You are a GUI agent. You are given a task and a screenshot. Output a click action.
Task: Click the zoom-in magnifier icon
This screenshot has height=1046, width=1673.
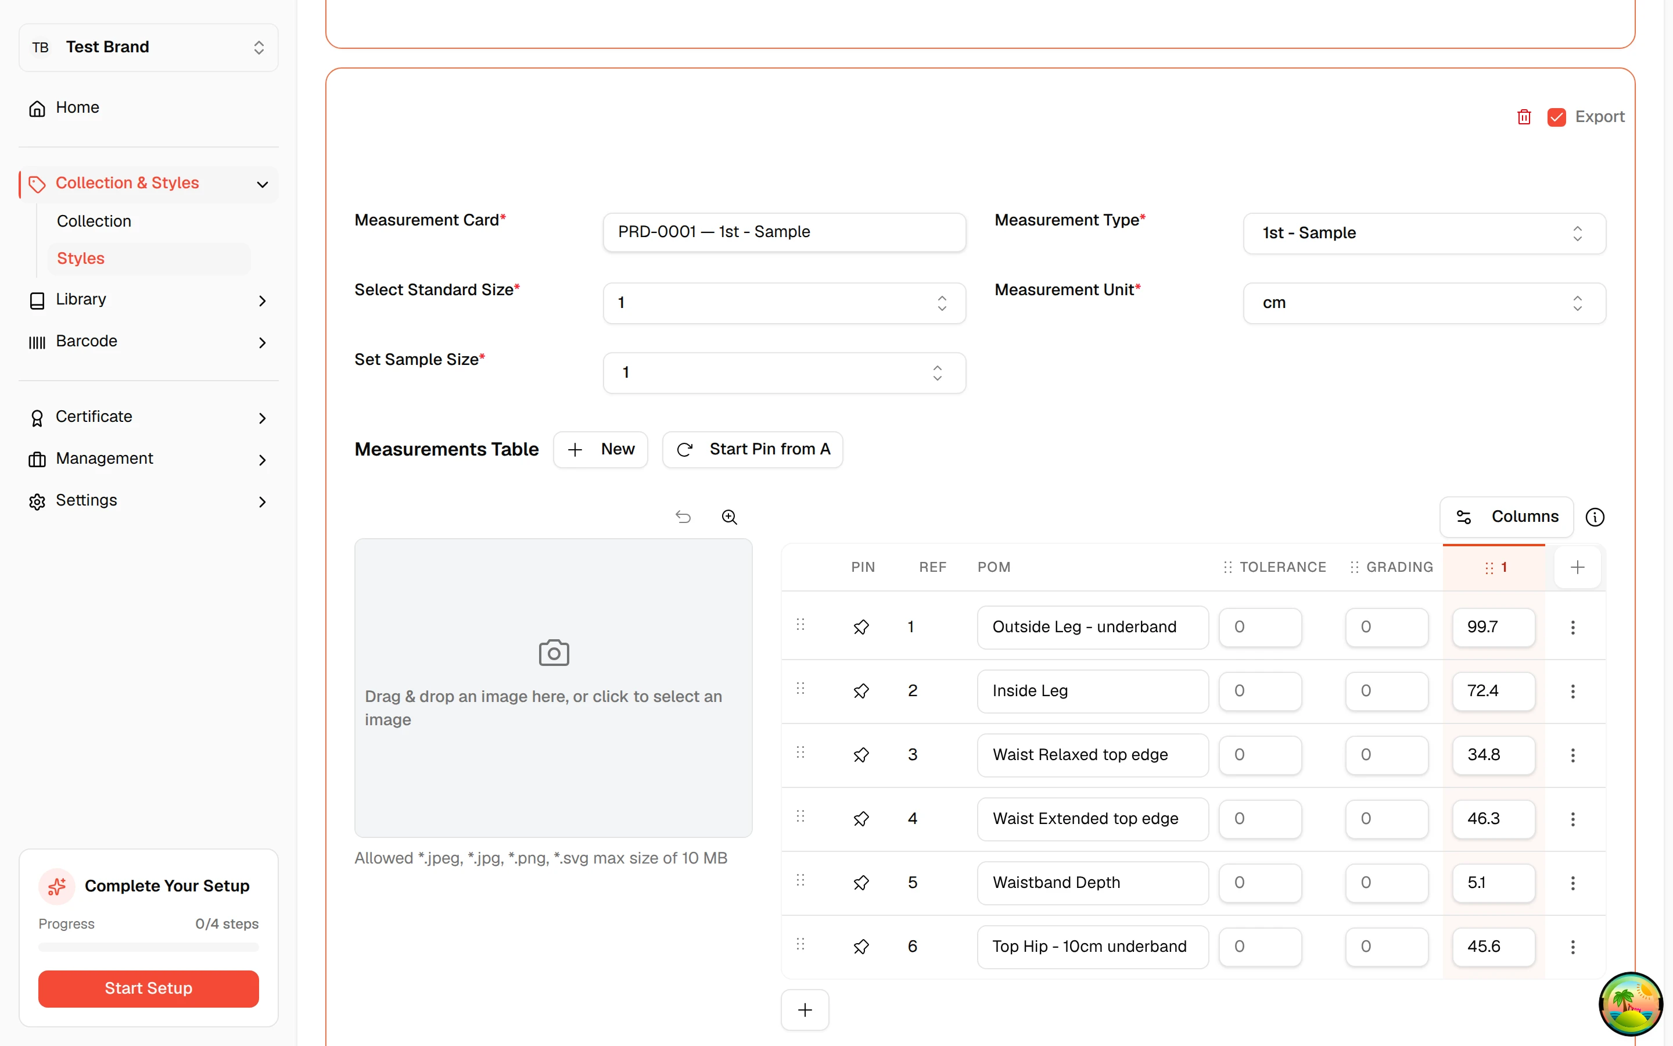(730, 517)
